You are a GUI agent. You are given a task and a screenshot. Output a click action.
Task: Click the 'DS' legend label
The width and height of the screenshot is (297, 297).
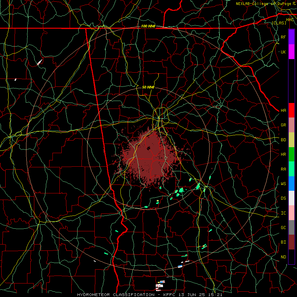pos(283,198)
